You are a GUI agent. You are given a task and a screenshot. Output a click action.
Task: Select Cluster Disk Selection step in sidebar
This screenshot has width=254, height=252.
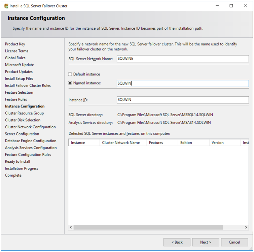pyautogui.click(x=23, y=120)
